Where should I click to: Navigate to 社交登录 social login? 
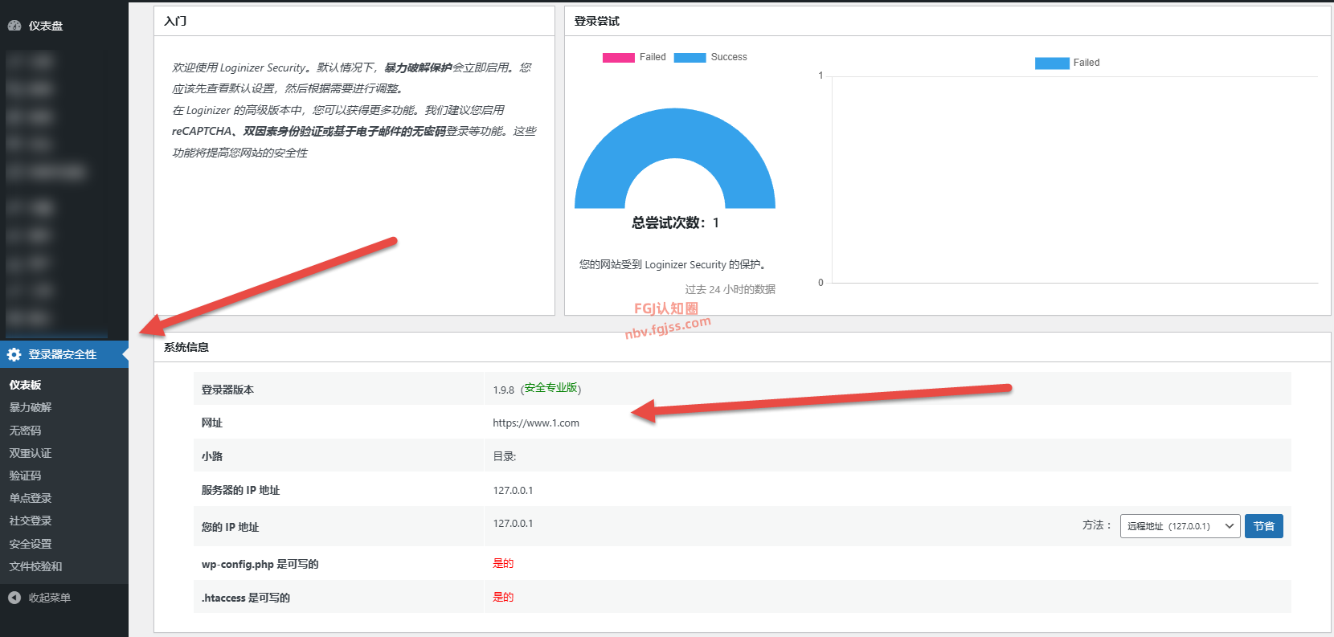[31, 521]
